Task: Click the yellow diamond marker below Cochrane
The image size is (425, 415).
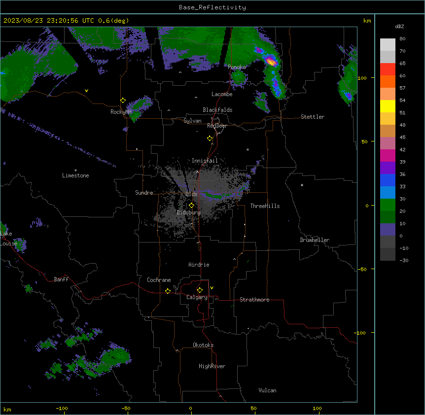Action: 168,291
